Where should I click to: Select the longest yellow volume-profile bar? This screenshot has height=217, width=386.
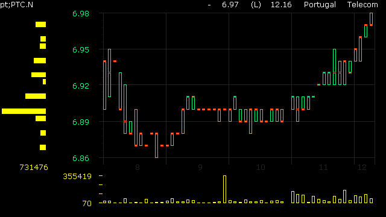point(24,111)
